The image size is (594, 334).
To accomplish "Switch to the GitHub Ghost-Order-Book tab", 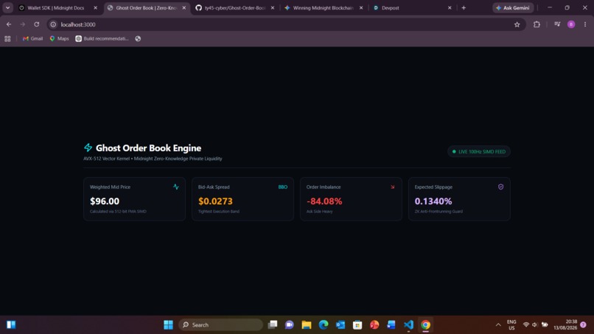I will [x=235, y=7].
